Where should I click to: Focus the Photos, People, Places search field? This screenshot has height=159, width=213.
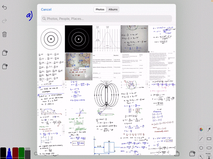pos(106,19)
